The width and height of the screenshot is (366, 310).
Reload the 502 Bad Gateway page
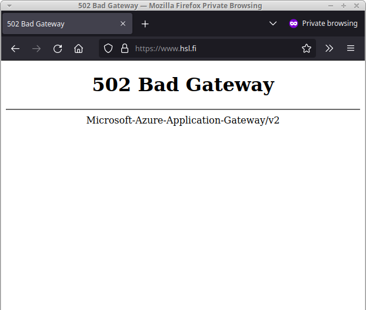coord(58,48)
